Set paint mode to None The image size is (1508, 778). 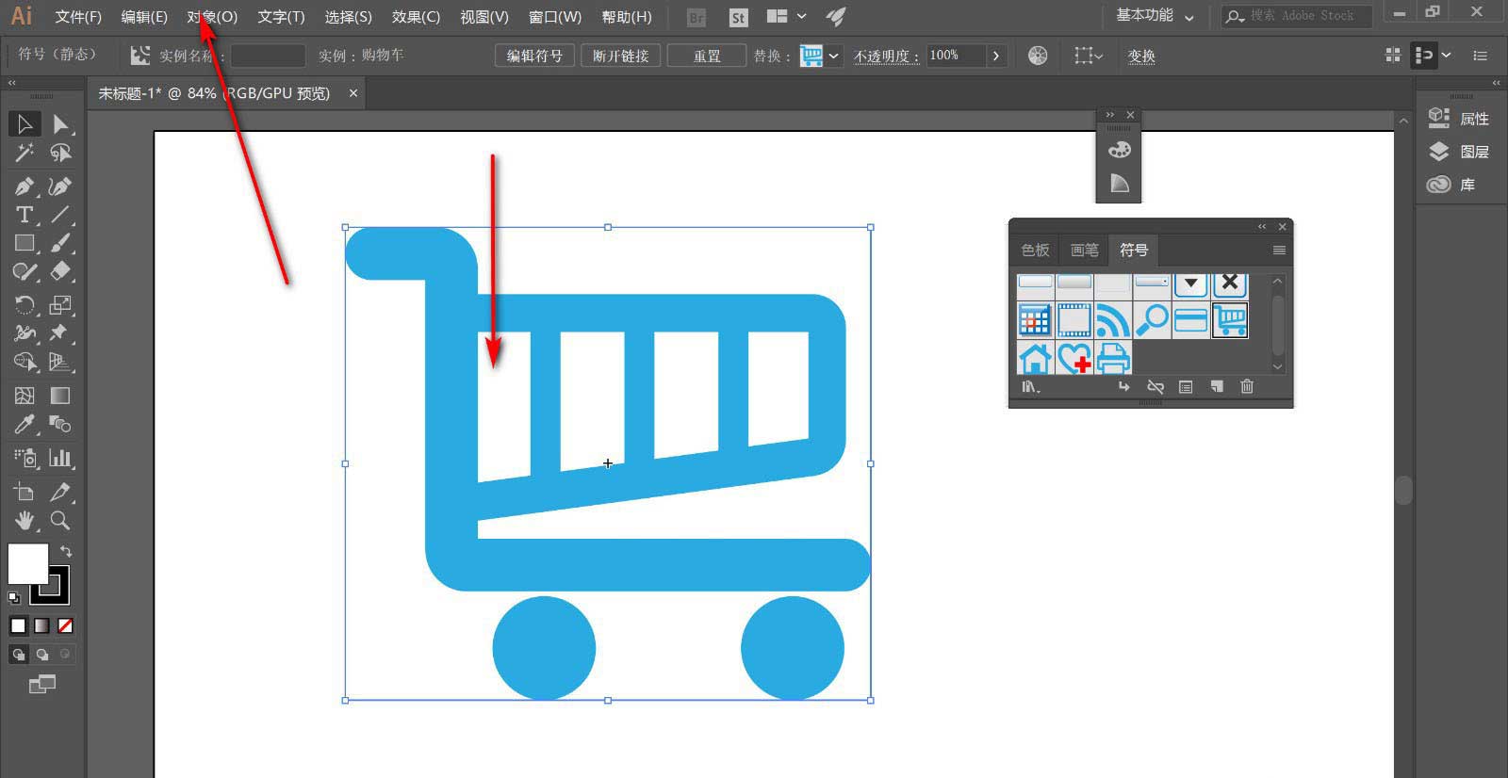65,625
